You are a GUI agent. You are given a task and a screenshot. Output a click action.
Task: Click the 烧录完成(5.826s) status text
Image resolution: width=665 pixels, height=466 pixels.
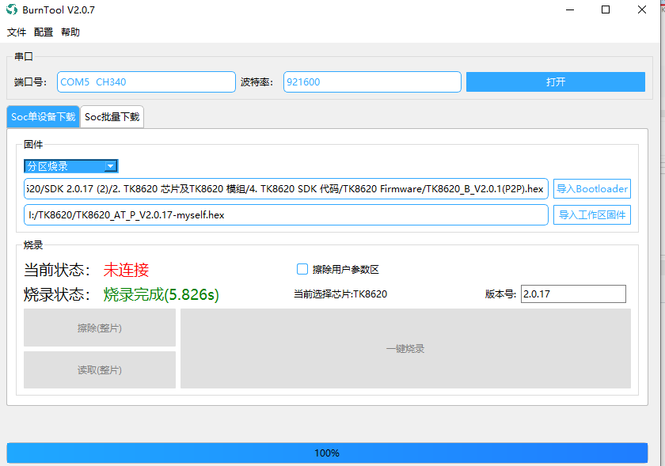[161, 294]
